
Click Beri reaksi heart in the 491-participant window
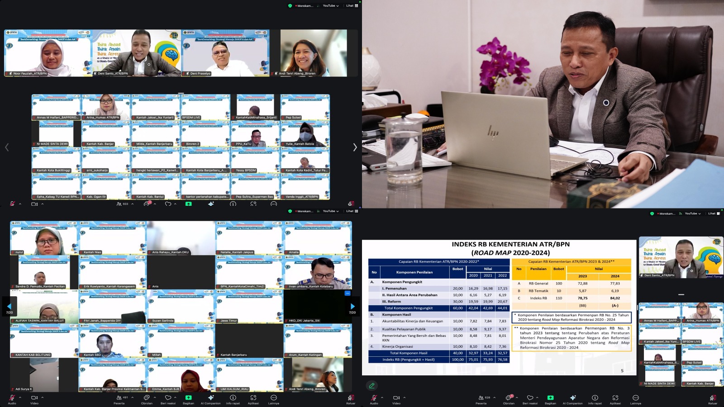click(x=168, y=398)
